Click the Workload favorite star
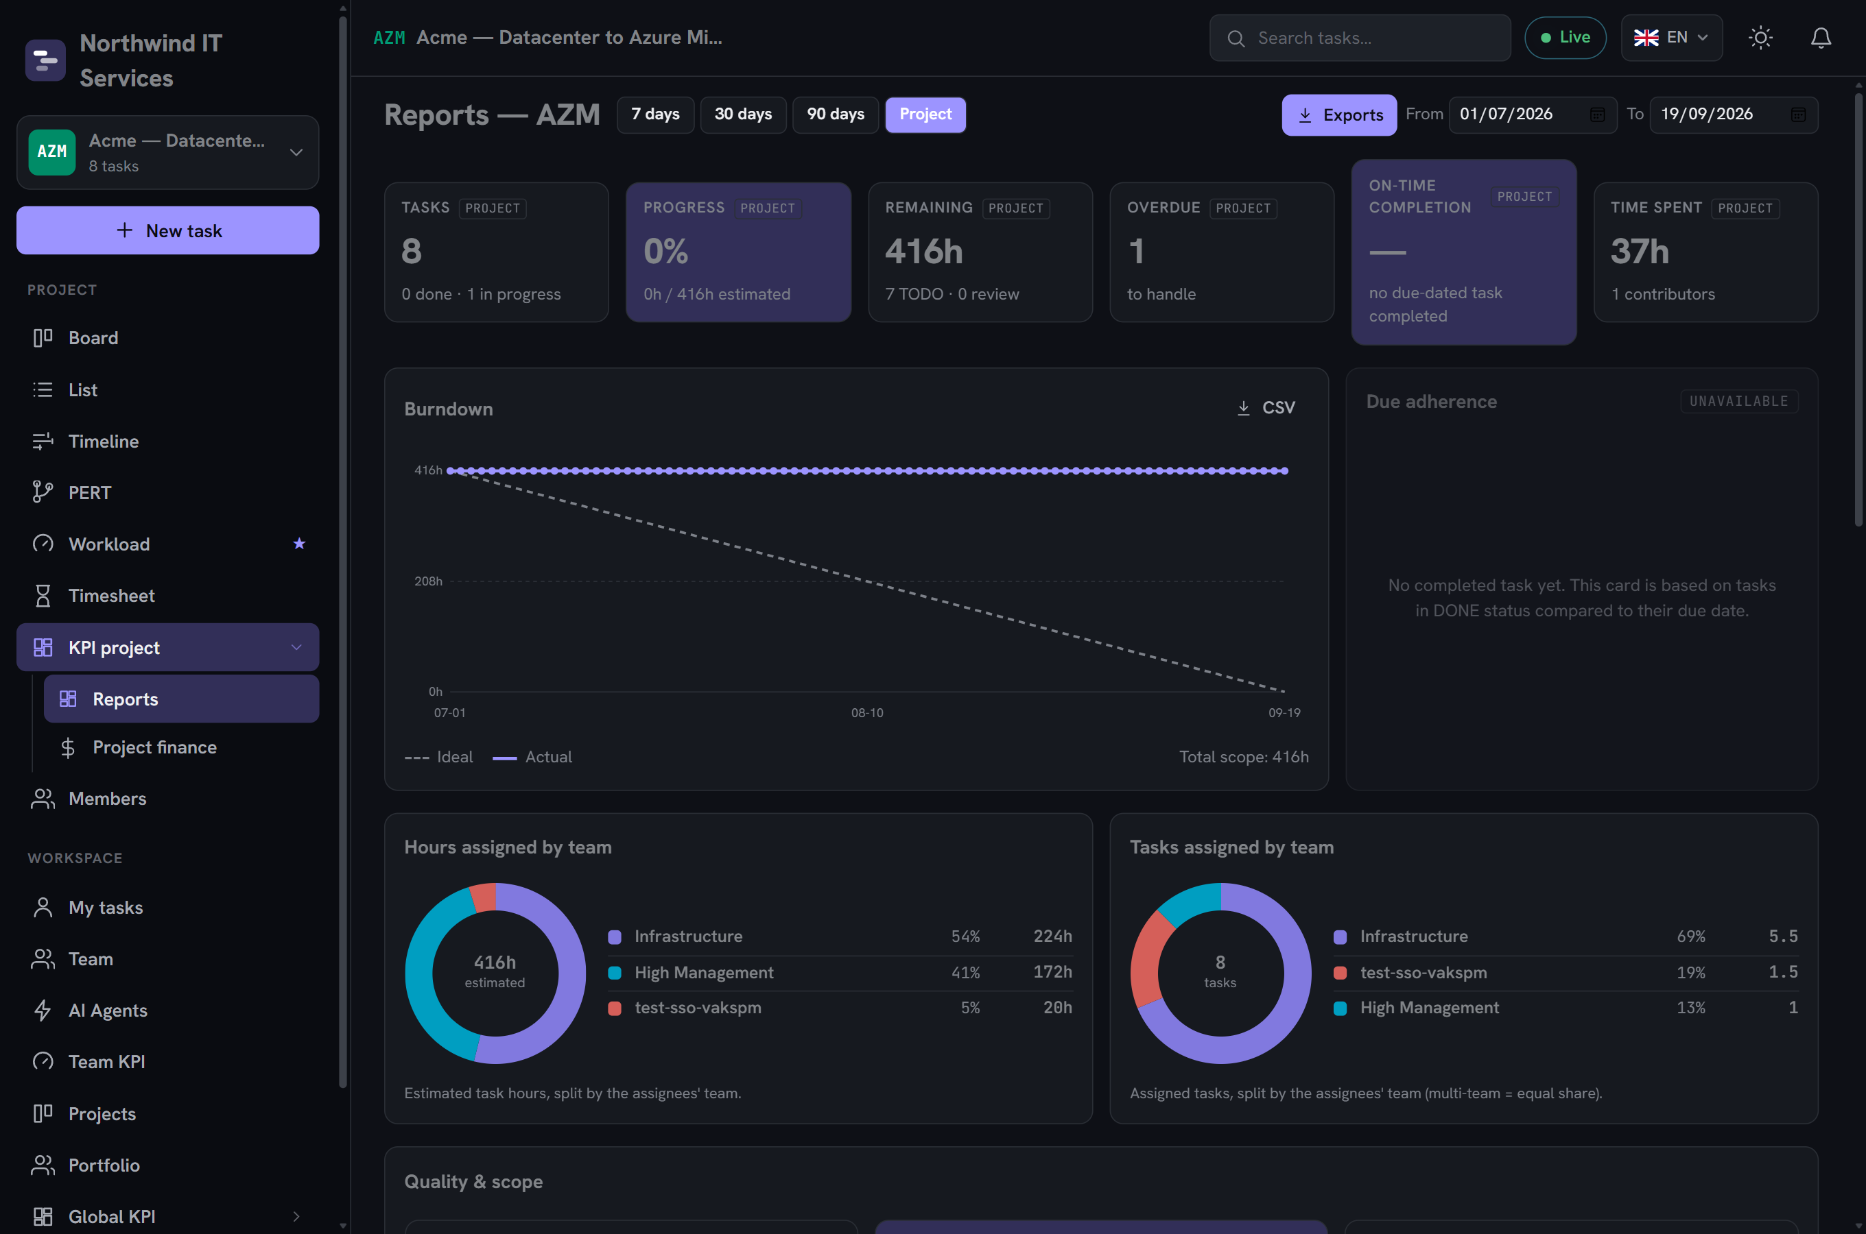This screenshot has width=1866, height=1234. (299, 543)
